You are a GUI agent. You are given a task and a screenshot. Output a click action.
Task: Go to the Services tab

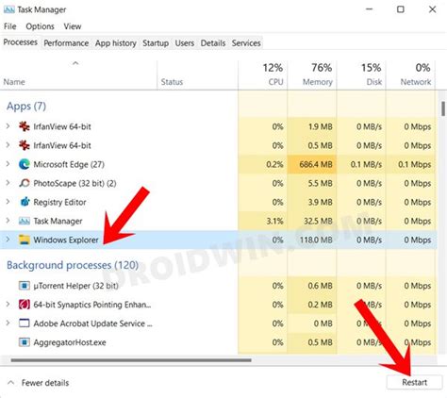click(246, 43)
